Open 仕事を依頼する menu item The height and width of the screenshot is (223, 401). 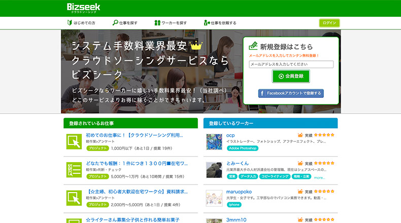tap(220, 23)
